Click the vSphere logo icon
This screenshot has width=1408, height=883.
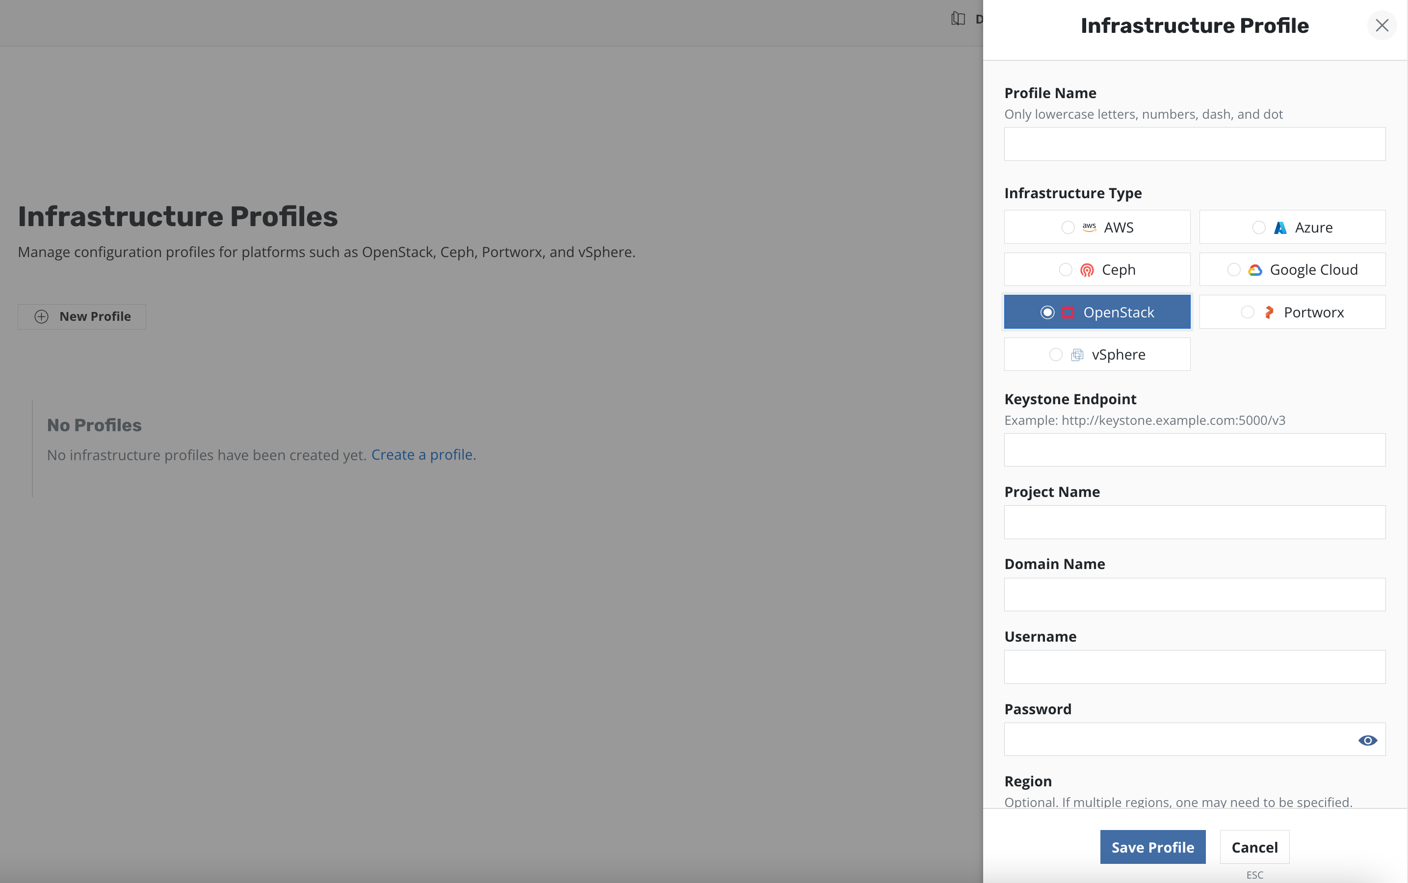(x=1077, y=355)
